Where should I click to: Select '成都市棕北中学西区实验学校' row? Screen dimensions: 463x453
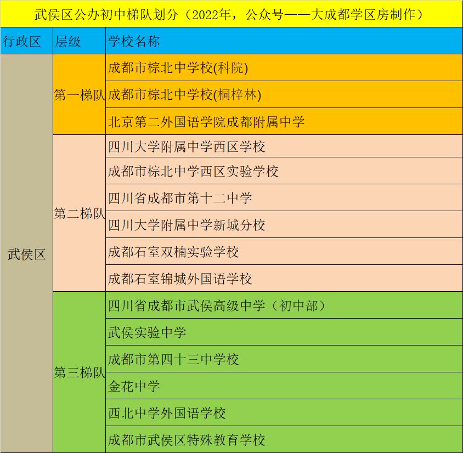[284, 171]
